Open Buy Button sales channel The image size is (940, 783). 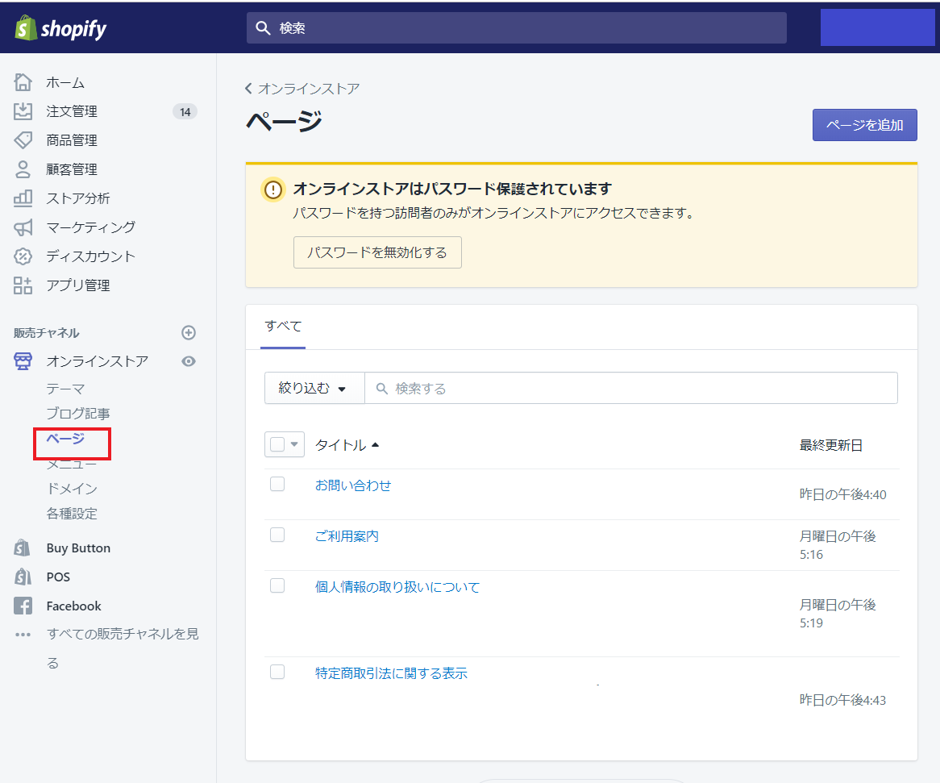click(78, 548)
